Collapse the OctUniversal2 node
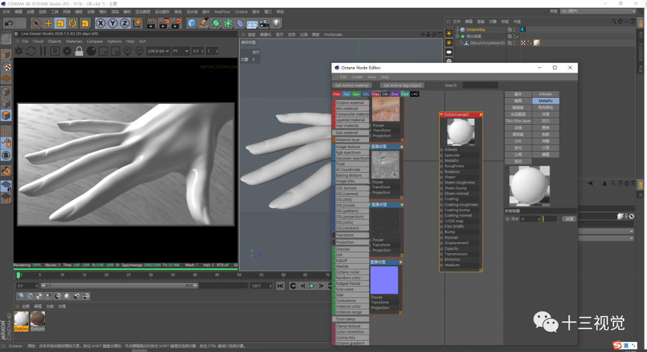Viewport: 647px width, 352px height. point(442,115)
